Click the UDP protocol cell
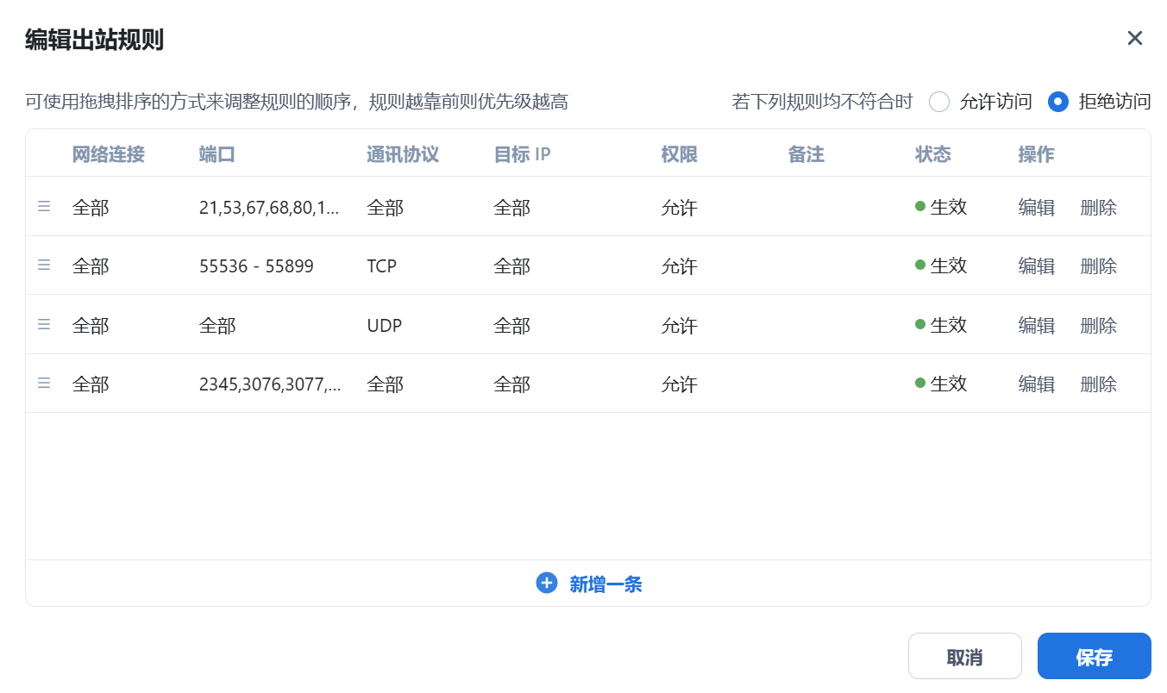This screenshot has height=693, width=1167. coord(385,325)
